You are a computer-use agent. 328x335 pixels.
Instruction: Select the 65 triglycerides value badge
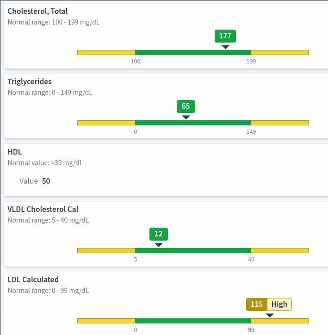tap(186, 106)
